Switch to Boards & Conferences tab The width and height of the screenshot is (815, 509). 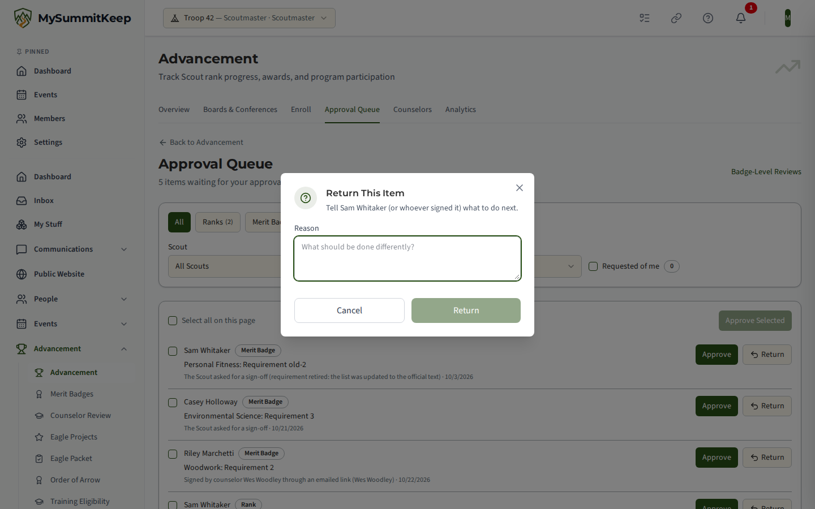tap(240, 110)
